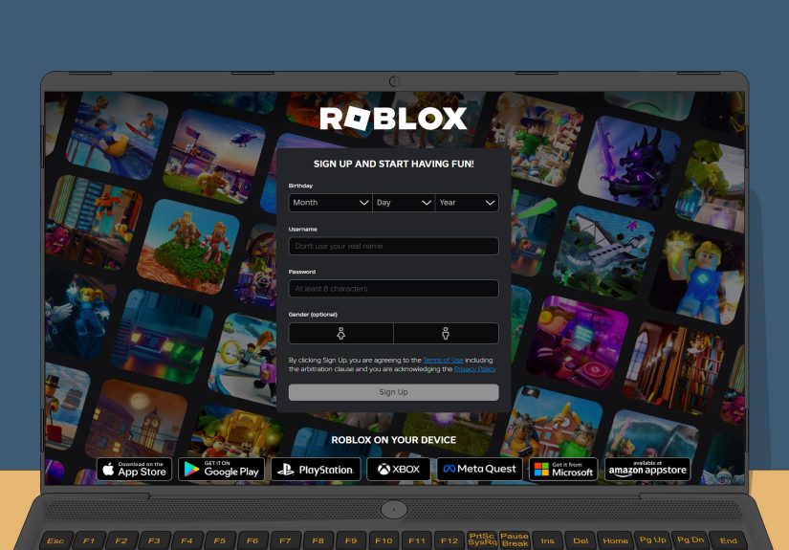Click the Xbox badge
789x550 pixels.
(x=399, y=469)
